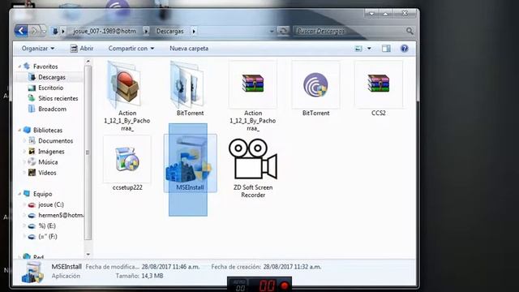
Task: Click the red record button of the recorder
Action: click(x=285, y=286)
